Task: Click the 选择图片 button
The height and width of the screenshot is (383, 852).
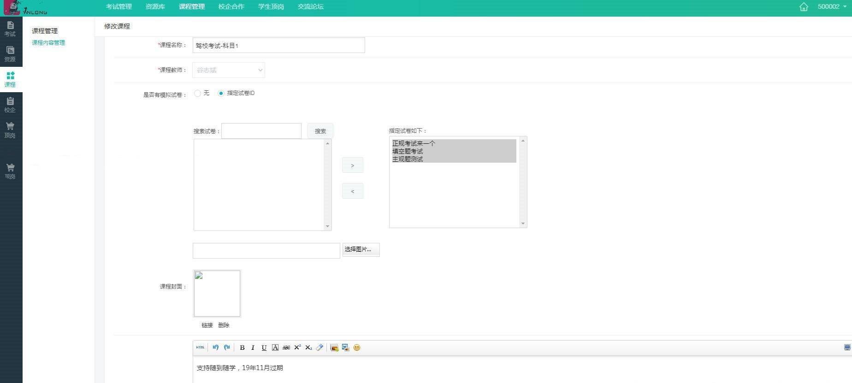Action: point(361,250)
